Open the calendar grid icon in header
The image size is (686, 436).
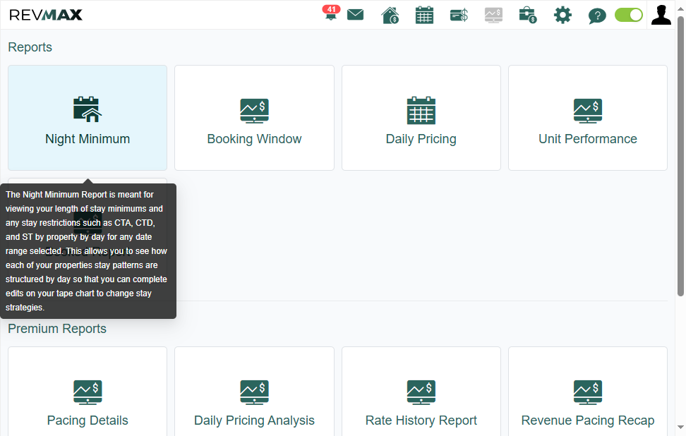[x=424, y=16]
